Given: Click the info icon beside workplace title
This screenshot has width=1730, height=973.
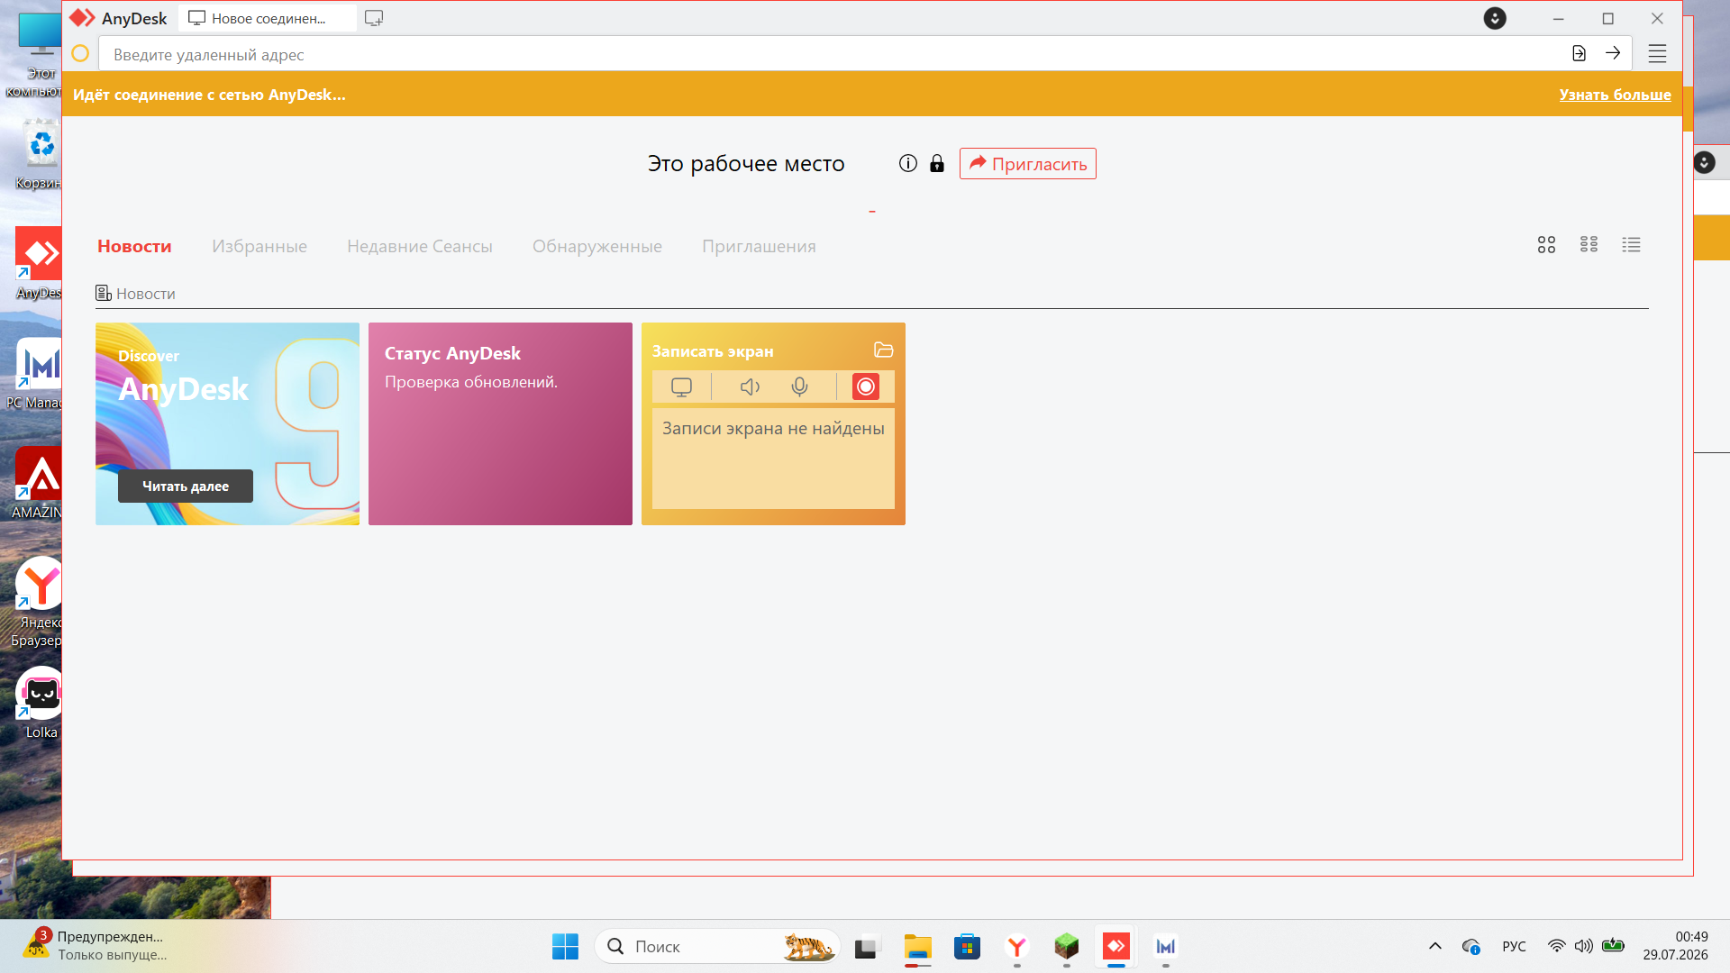Looking at the screenshot, I should pyautogui.click(x=908, y=163).
